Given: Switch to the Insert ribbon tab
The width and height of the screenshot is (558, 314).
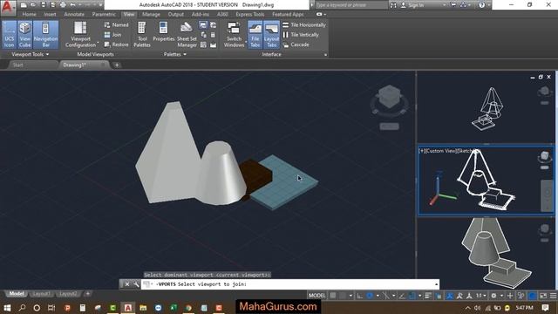Looking at the screenshot, I should click(50, 14).
